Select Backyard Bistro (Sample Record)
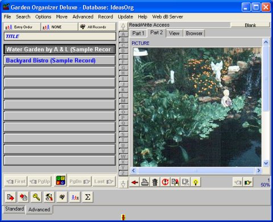273x222 pixels. (x=60, y=61)
